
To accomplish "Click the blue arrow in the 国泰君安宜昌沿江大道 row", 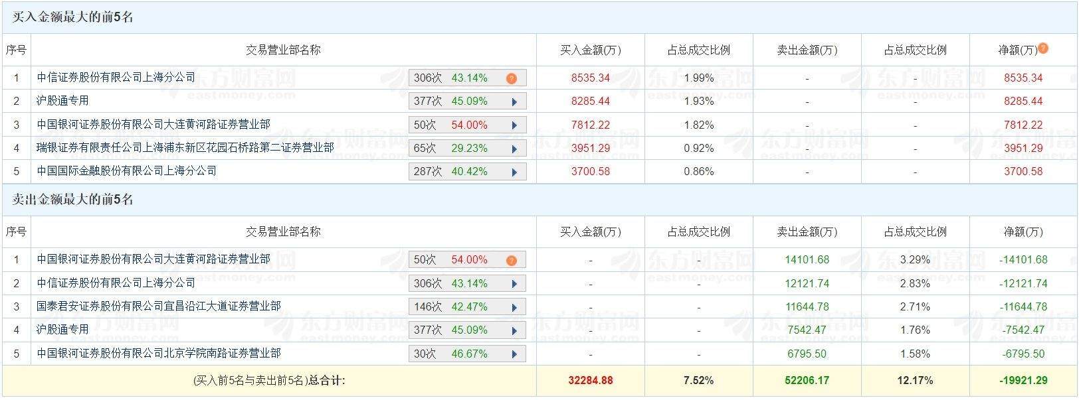I will tap(514, 307).
